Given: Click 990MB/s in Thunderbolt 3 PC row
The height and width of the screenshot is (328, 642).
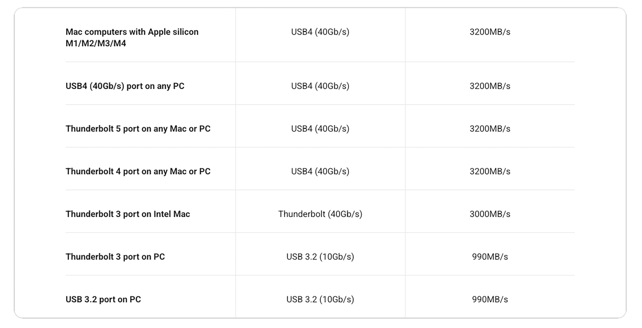Looking at the screenshot, I should coord(490,256).
